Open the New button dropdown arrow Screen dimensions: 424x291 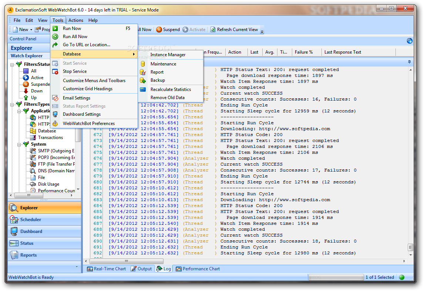pos(31,30)
